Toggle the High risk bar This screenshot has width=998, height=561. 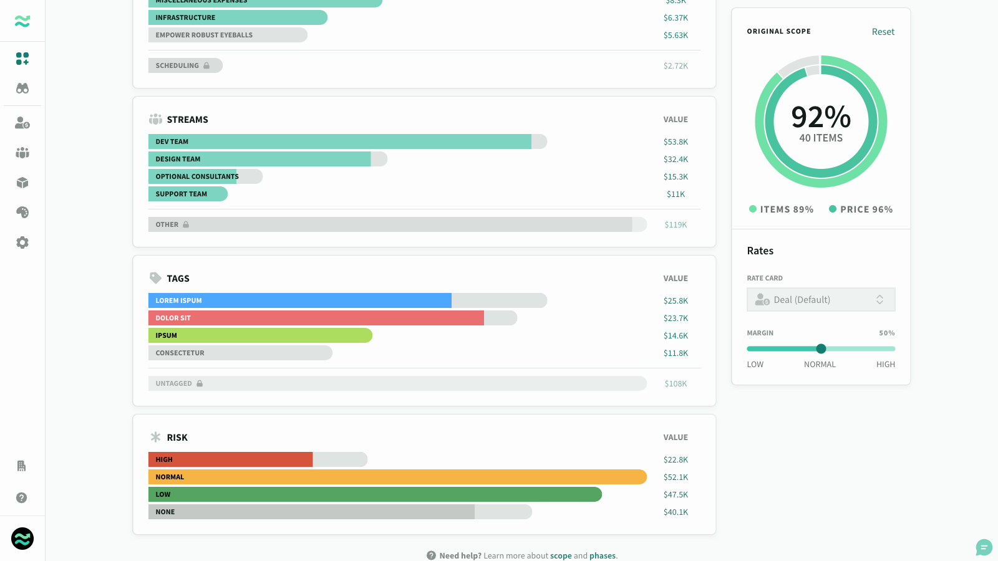(258, 459)
